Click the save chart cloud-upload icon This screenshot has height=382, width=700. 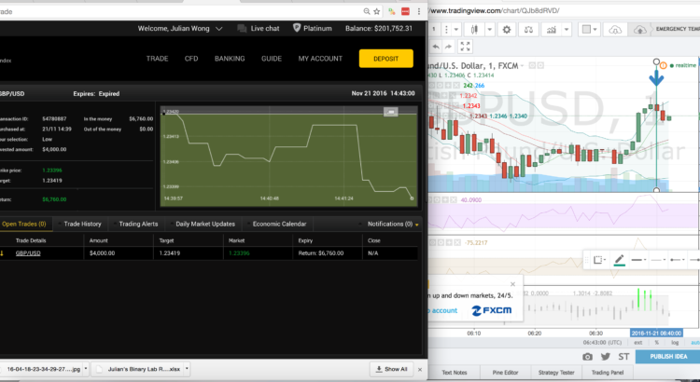[639, 30]
